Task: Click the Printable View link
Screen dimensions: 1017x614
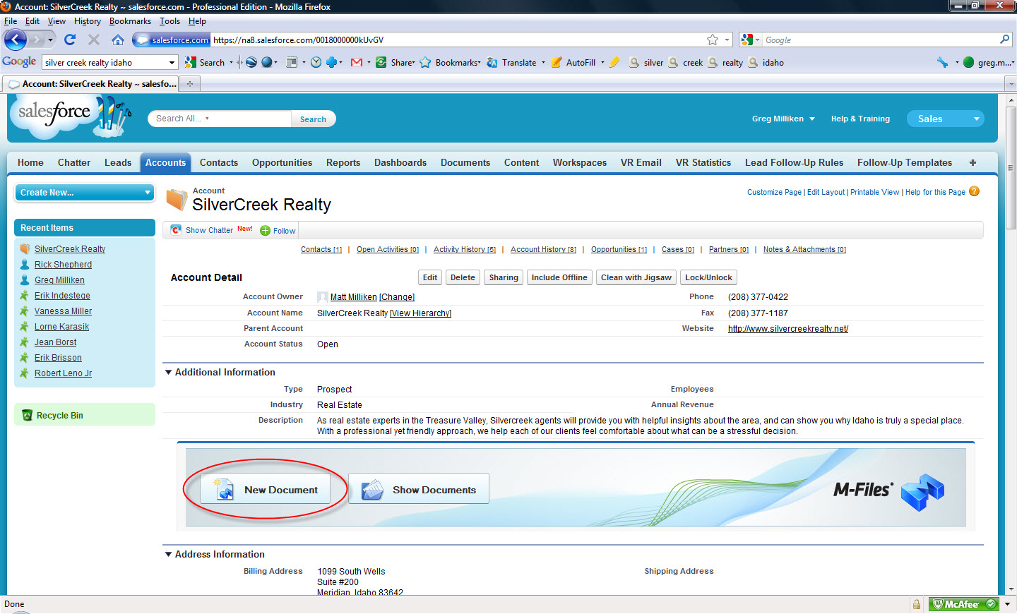Action: [x=875, y=192]
